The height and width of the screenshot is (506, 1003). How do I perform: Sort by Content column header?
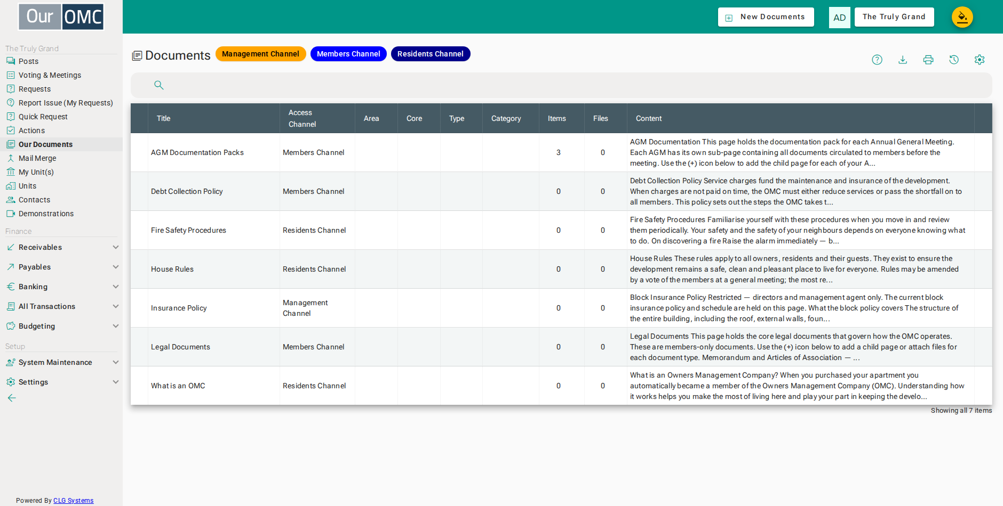point(648,118)
